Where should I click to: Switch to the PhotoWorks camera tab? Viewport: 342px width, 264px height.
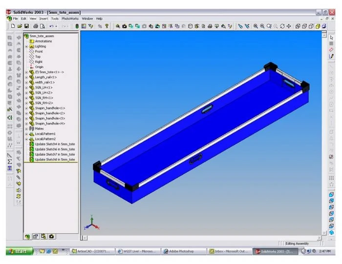(52, 236)
